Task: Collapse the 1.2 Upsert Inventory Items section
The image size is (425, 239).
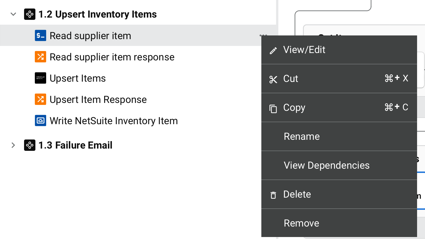Action: pos(13,14)
